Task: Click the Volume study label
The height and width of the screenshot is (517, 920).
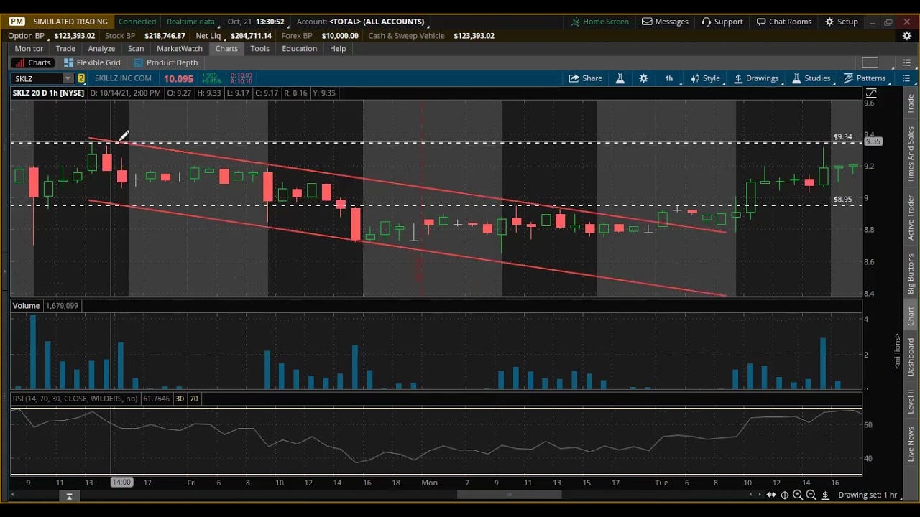Action: click(26, 306)
